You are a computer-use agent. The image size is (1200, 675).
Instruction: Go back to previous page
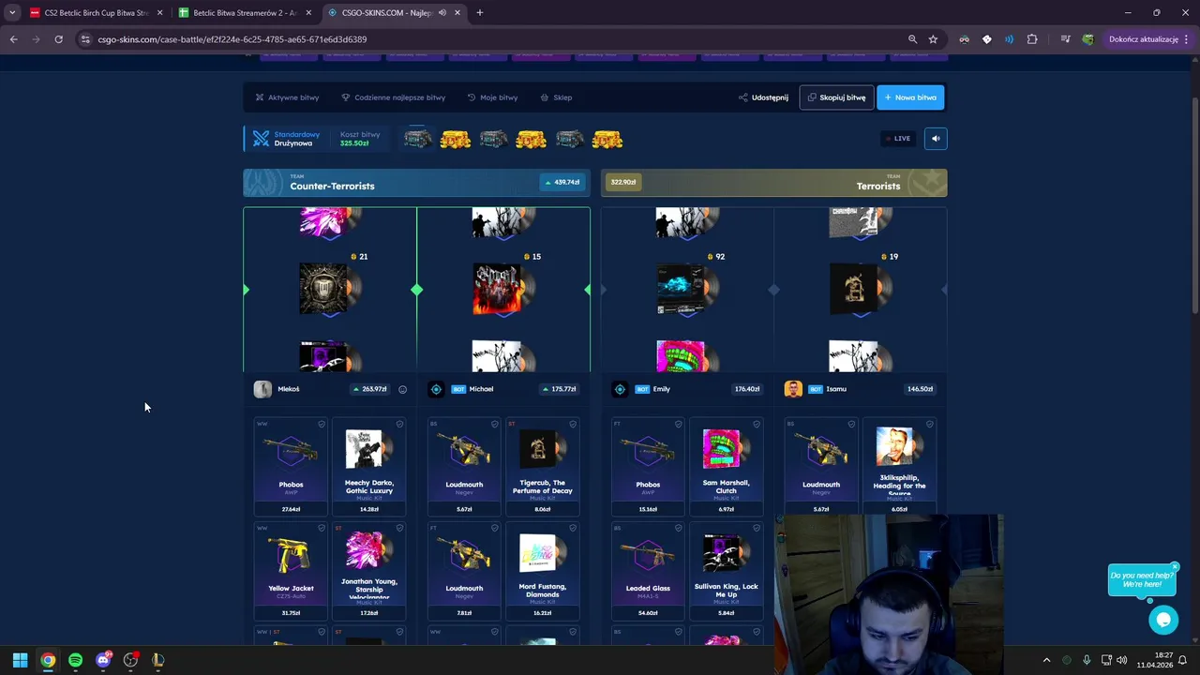[13, 39]
